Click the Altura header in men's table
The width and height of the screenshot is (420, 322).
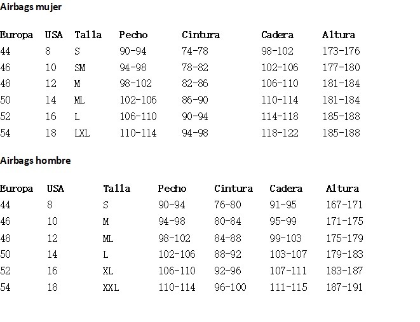(342, 189)
